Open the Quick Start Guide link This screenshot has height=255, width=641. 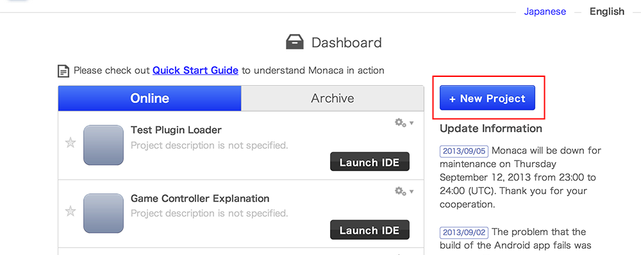coord(196,70)
